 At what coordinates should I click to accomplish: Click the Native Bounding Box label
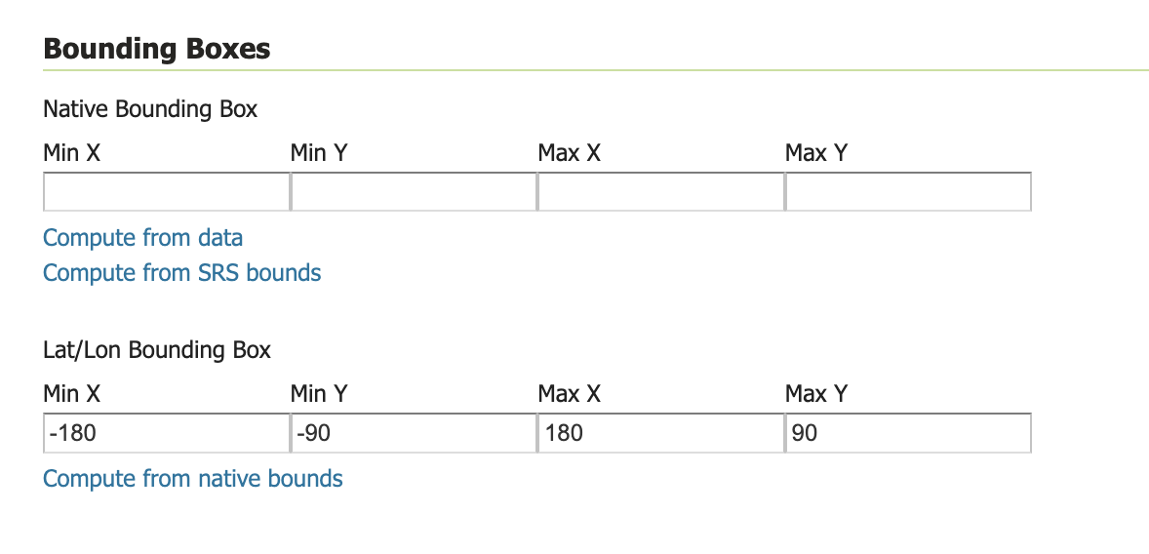click(150, 109)
